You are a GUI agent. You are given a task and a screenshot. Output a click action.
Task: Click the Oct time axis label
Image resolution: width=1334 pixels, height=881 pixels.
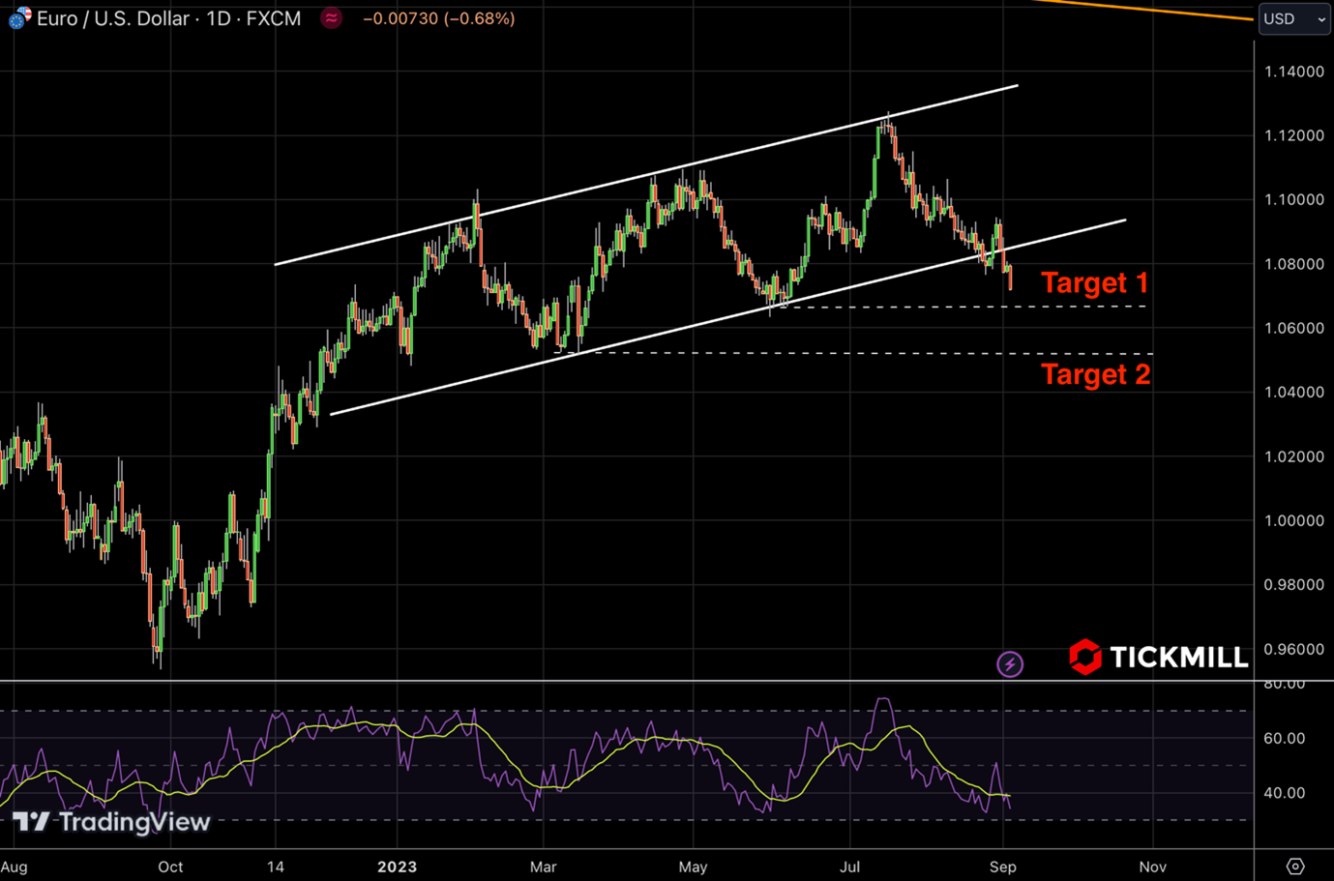point(170,866)
